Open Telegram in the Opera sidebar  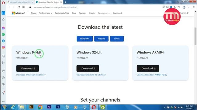pyautogui.click(x=3, y=41)
